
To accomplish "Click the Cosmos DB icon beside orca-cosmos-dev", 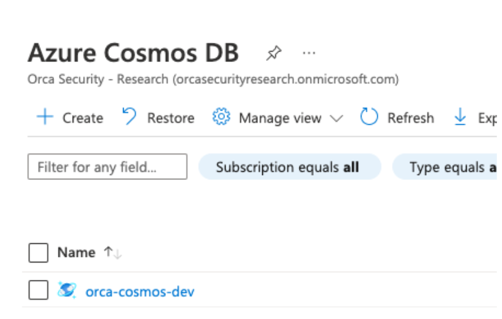I will [x=66, y=290].
